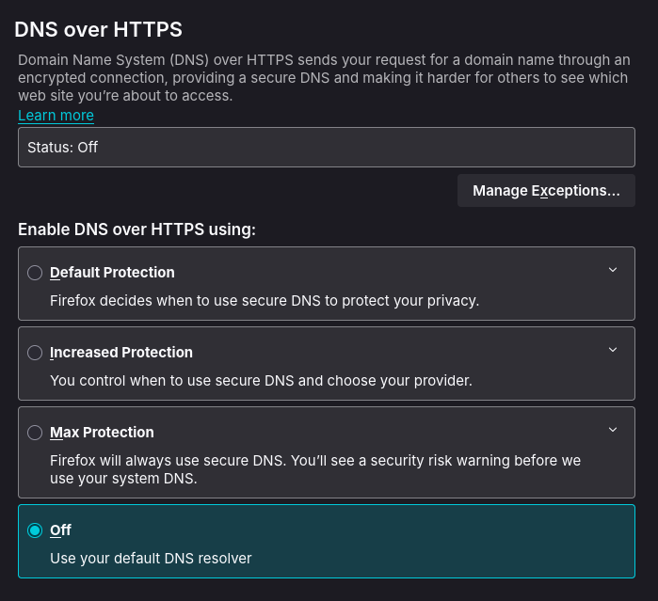Expand the Default Protection chevron

click(x=613, y=270)
